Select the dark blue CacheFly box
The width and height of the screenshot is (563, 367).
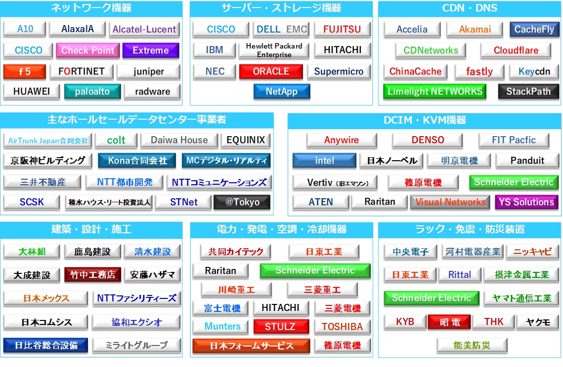(x=534, y=30)
